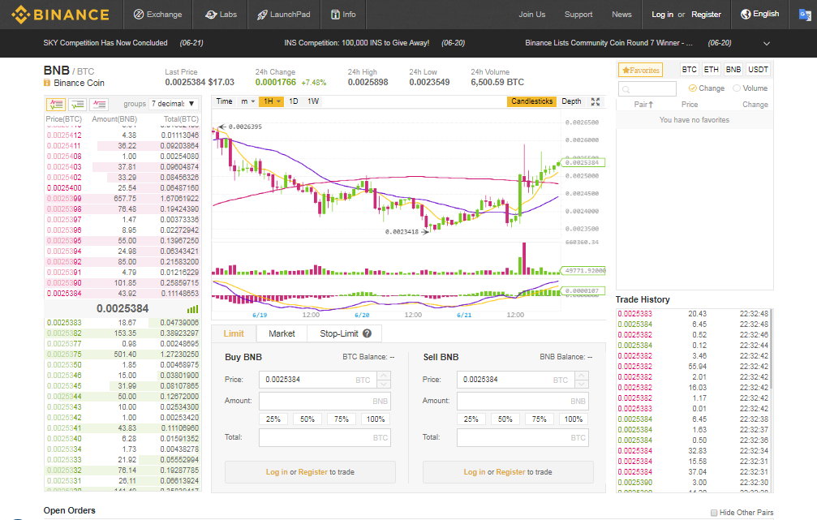The height and width of the screenshot is (520, 817).
Task: Open the News link
Action: 621,15
